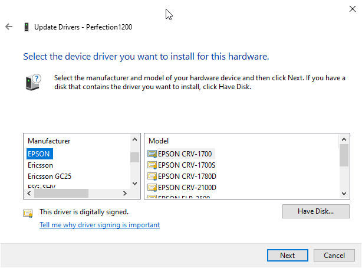Click Model list scroll up arrow

(x=344, y=139)
